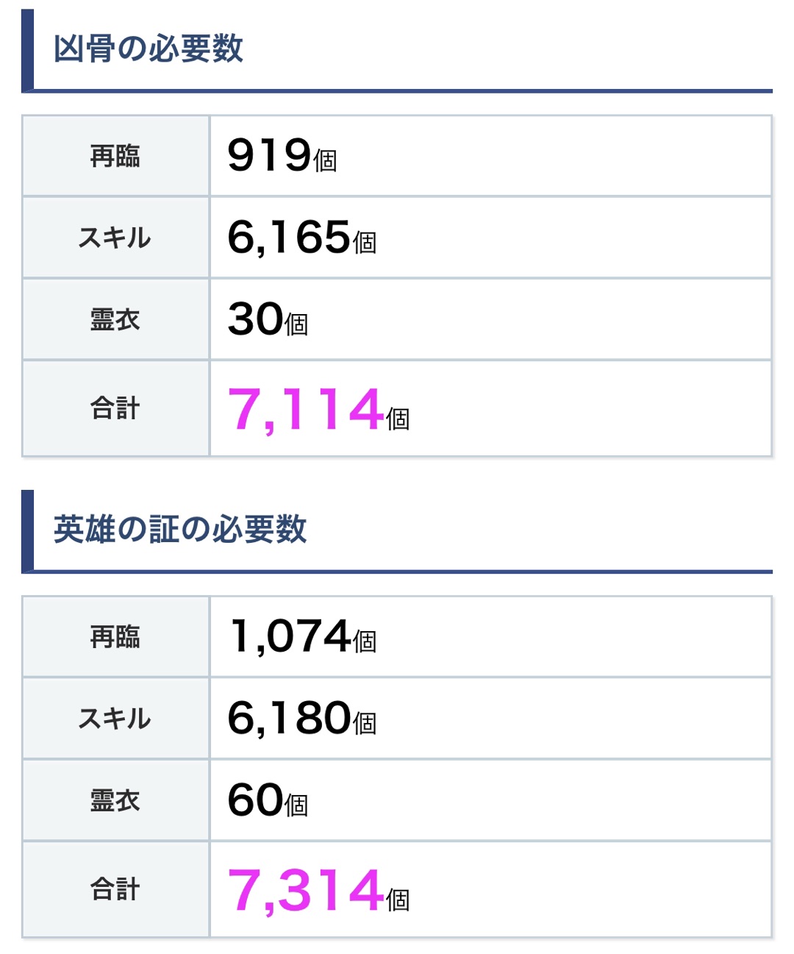794x954 pixels.
Task: Select the 霊衣 label in the 英雄の証 table
Action: tap(115, 800)
